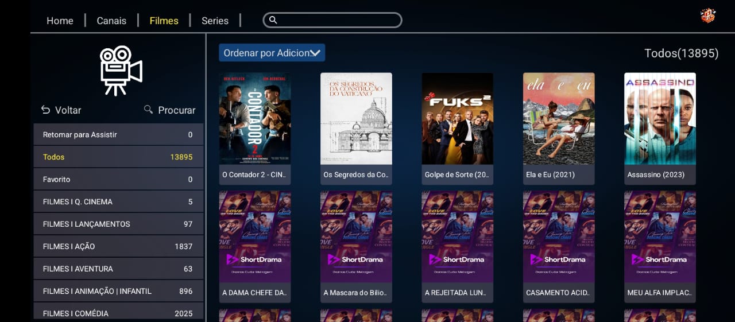The width and height of the screenshot is (735, 322).
Task: Click the Voltar back arrow icon
Action: point(46,110)
